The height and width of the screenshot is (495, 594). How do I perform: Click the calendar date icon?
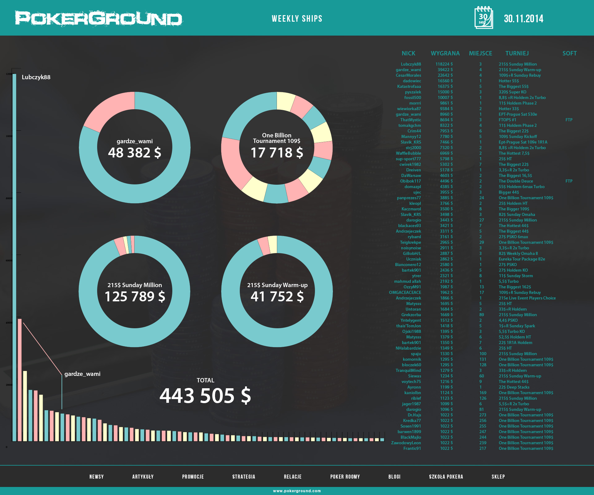pyautogui.click(x=484, y=18)
